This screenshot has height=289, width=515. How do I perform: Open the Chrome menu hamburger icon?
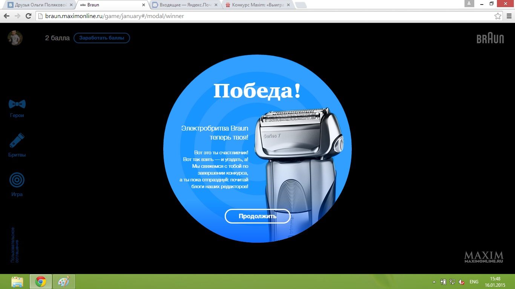(508, 16)
